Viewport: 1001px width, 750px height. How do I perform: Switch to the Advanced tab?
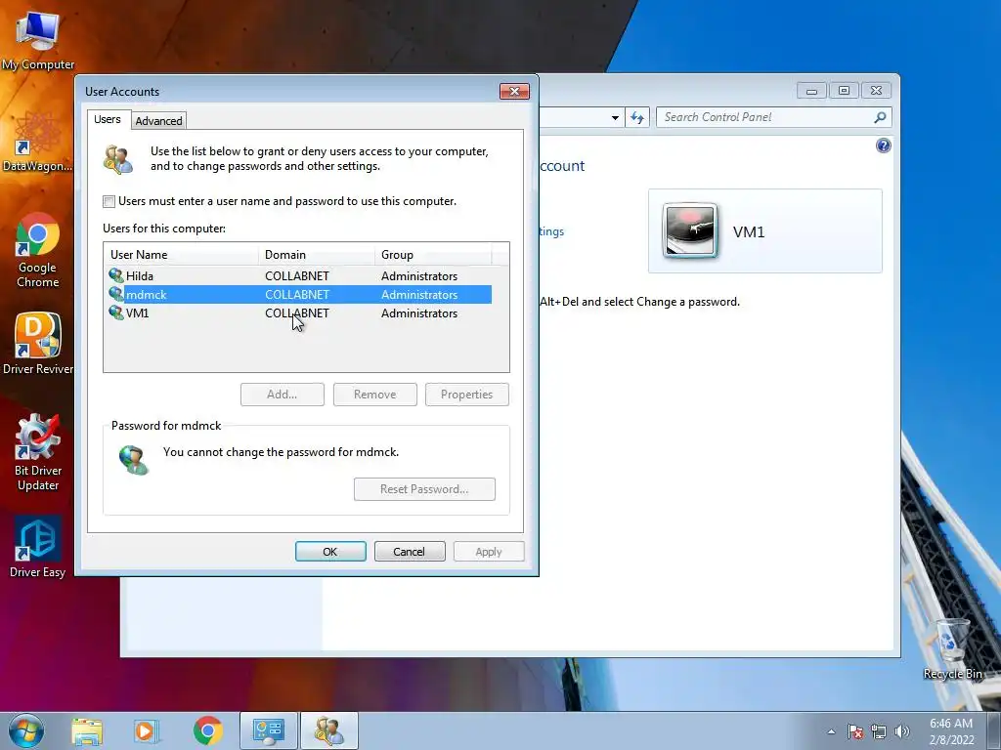click(x=158, y=120)
